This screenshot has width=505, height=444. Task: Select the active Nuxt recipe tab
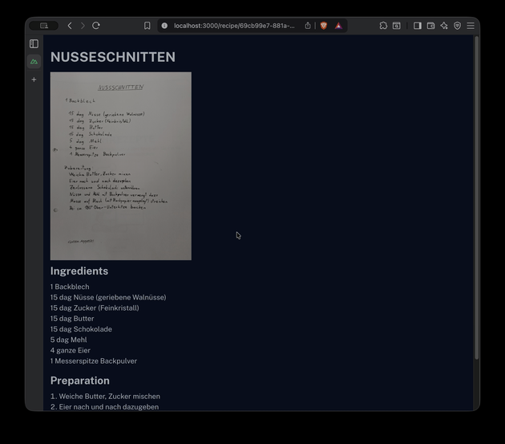[34, 62]
